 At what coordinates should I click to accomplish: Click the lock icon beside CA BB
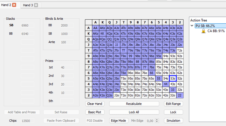pyautogui.click(x=203, y=31)
